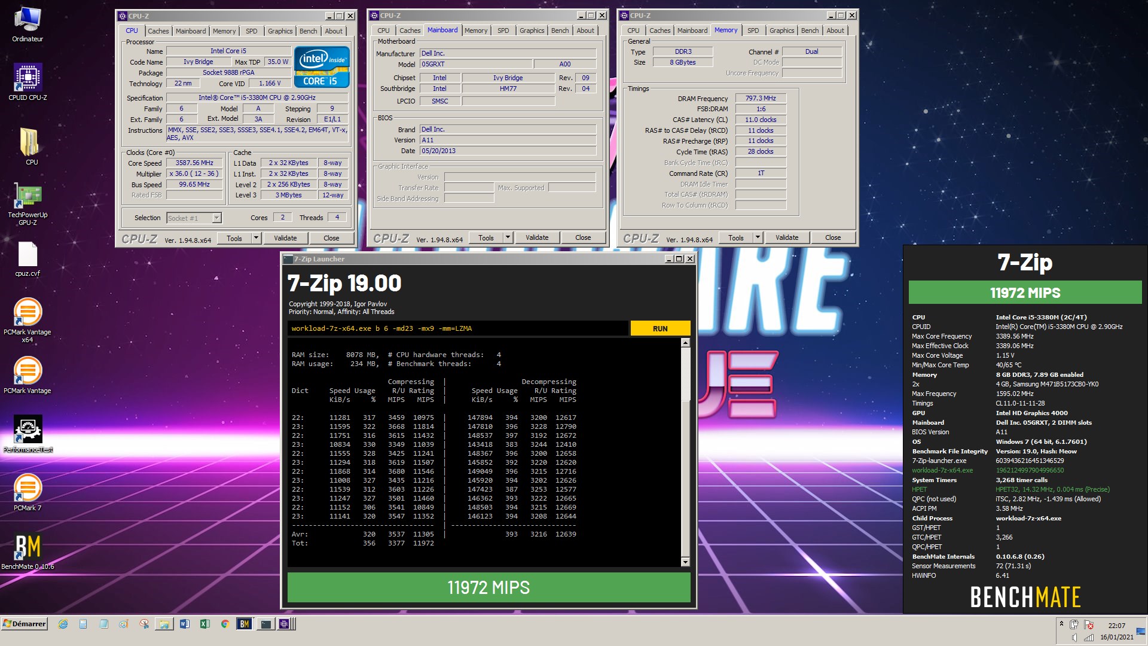Image resolution: width=1148 pixels, height=646 pixels.
Task: Click the HPET timer line in BenchMate
Action: click(1010, 489)
